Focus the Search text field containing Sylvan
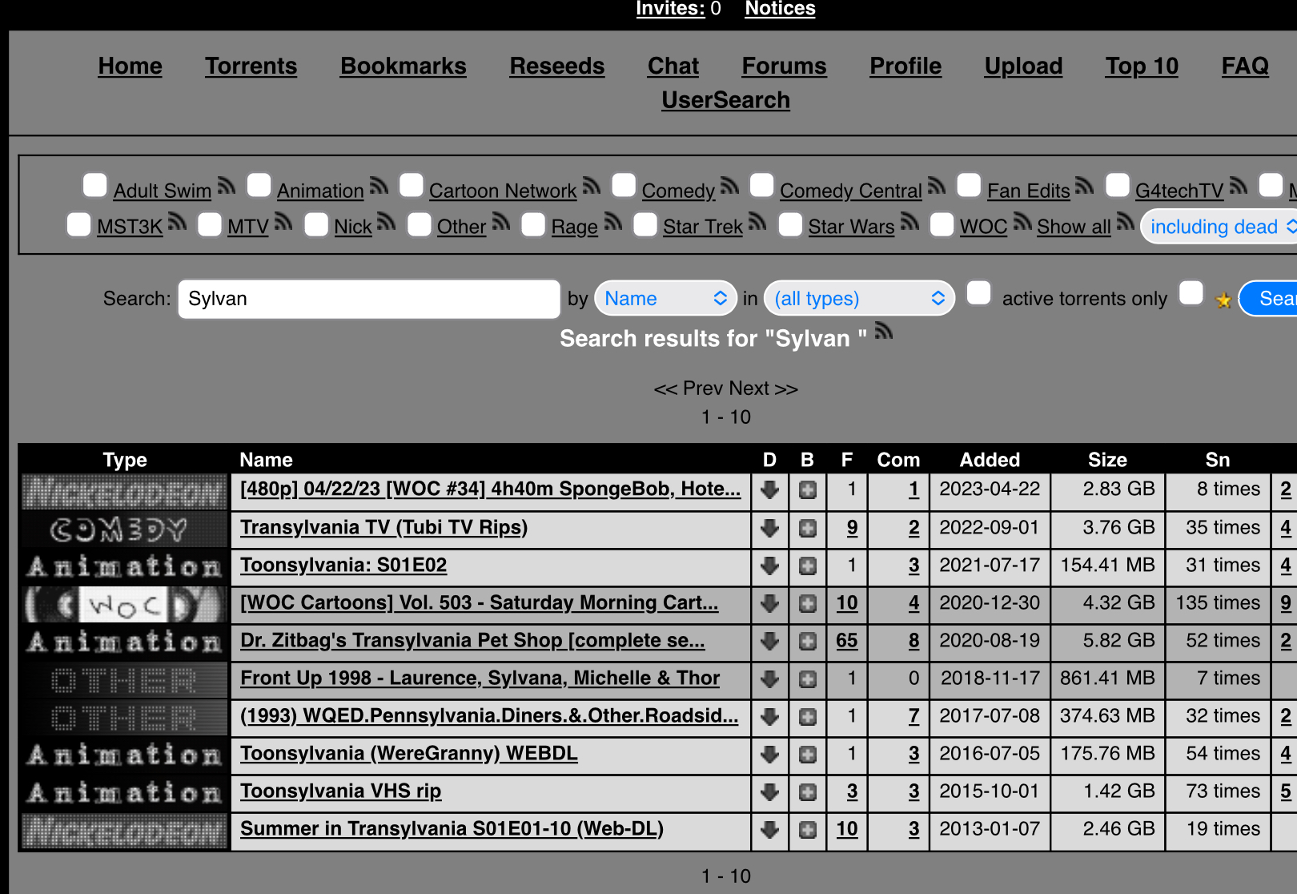Screen dimensions: 1297x894 [x=369, y=299]
